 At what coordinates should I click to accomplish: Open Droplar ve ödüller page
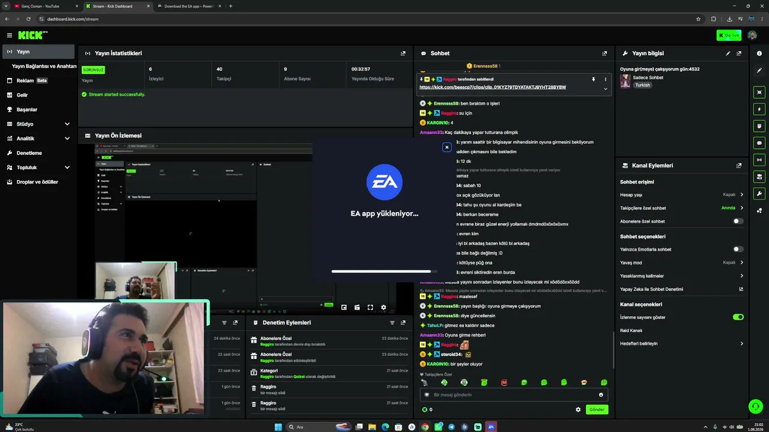point(37,182)
